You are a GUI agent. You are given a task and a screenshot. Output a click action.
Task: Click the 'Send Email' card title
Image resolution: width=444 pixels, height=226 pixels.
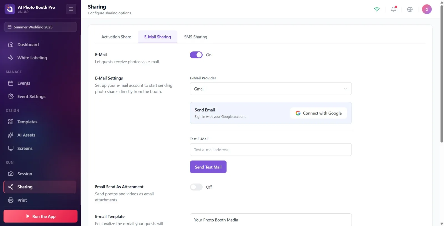[205, 110]
